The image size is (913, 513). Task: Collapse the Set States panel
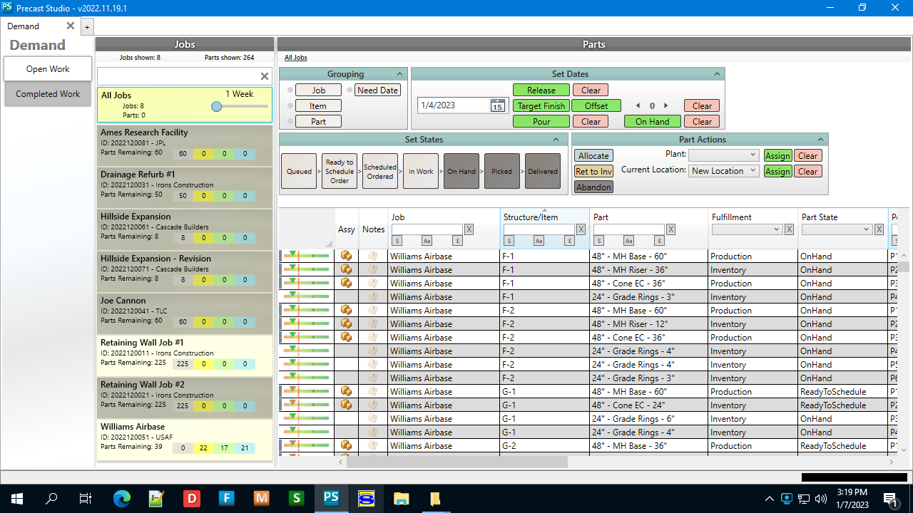click(556, 140)
